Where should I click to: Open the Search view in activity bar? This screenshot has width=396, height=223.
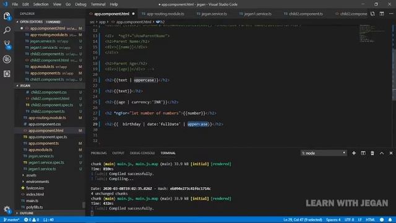pyautogui.click(x=7, y=30)
